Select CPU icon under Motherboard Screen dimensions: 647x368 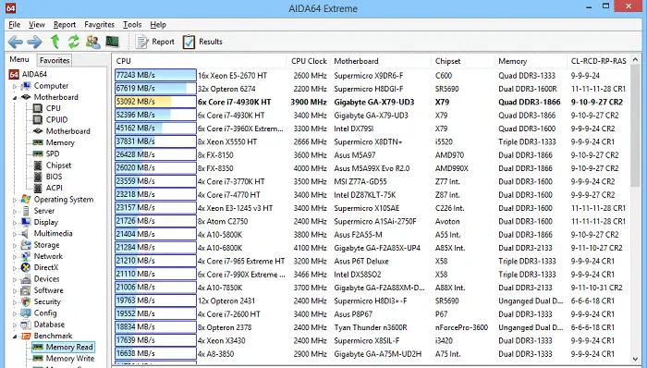[x=38, y=108]
